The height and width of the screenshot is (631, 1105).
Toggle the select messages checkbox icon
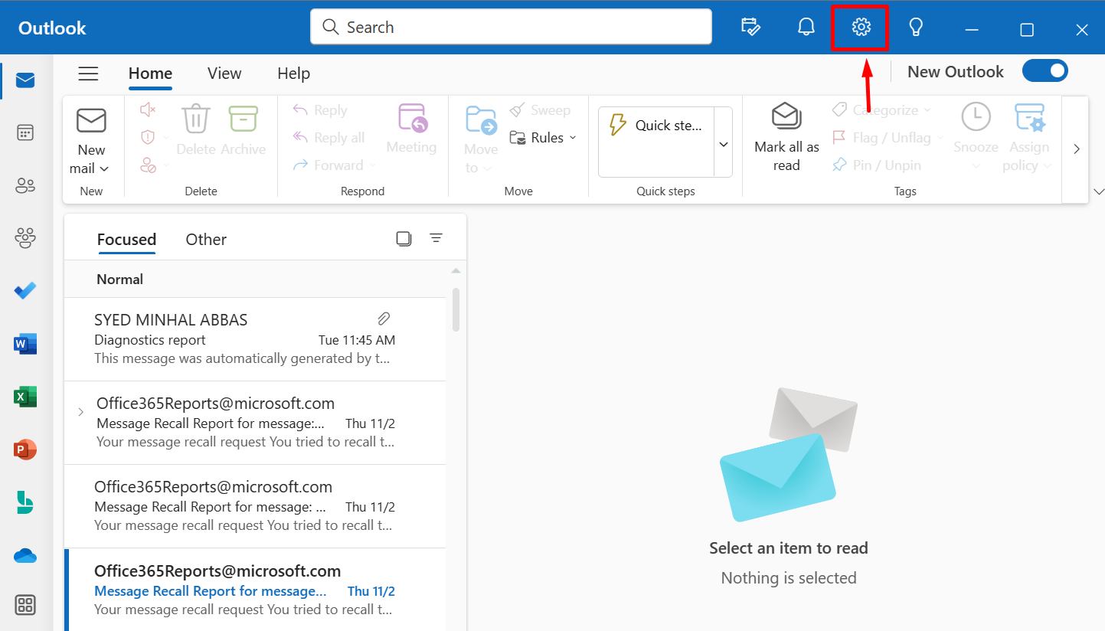click(404, 239)
